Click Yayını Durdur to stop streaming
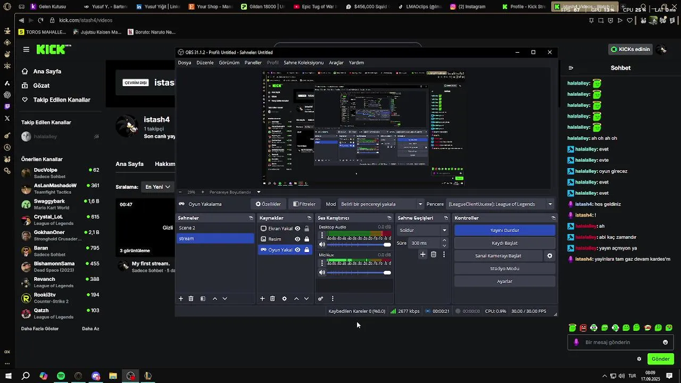The image size is (681, 383). 504,230
